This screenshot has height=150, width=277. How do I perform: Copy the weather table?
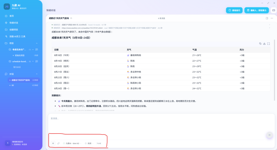click(x=260, y=44)
